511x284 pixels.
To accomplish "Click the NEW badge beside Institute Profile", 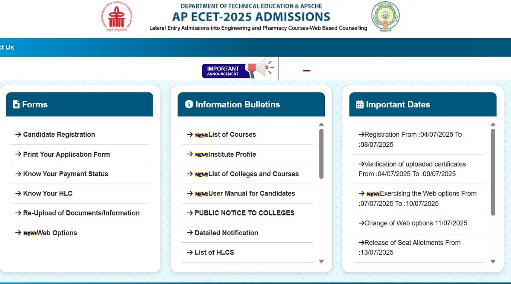I will click(x=201, y=155).
